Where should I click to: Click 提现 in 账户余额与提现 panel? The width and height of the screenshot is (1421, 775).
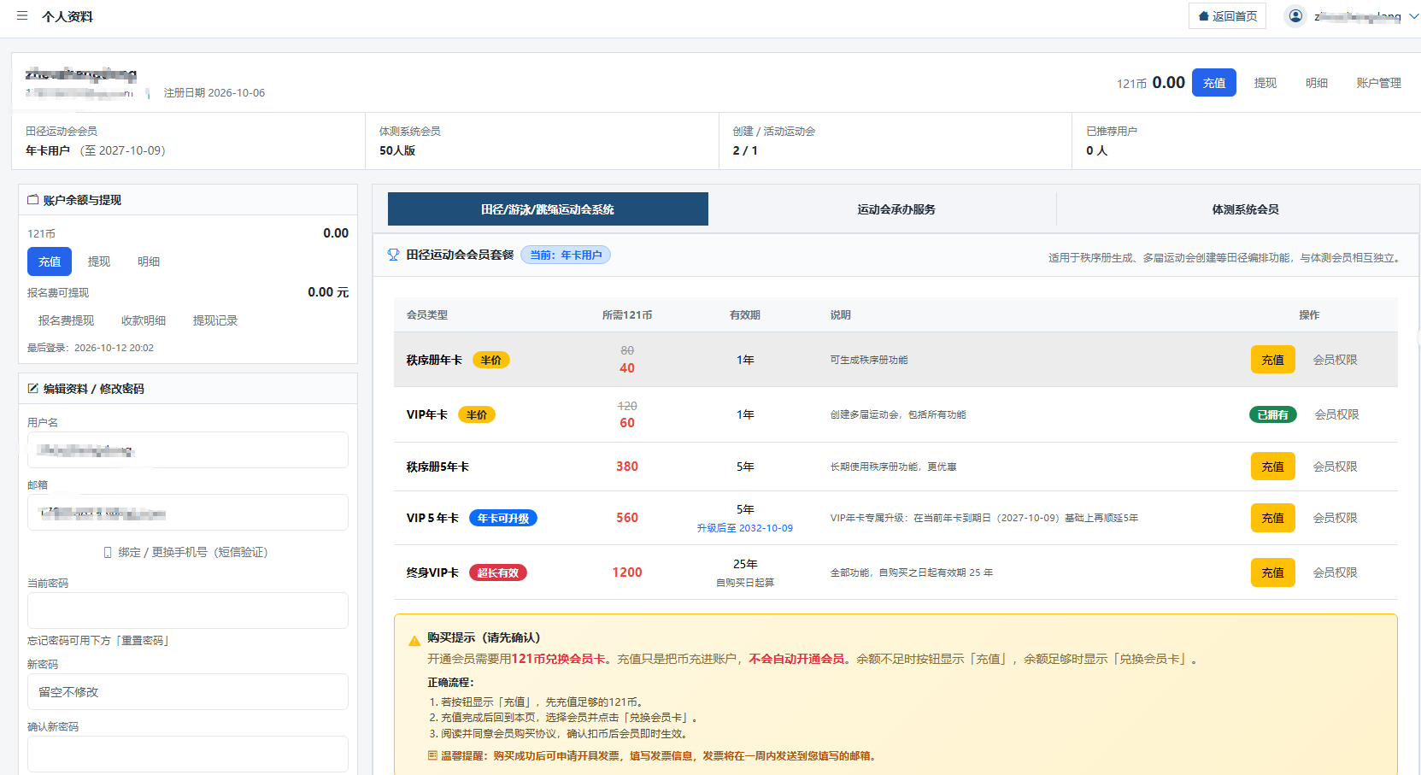pos(99,261)
